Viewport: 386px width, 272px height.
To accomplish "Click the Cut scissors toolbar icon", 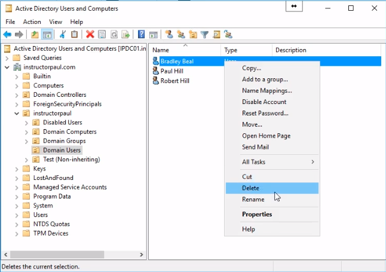I will click(63, 35).
